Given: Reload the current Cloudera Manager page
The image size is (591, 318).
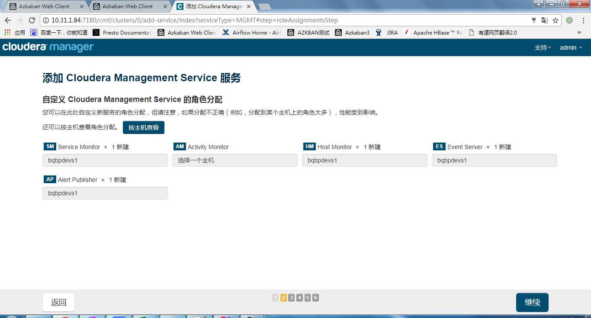Looking at the screenshot, I should pos(32,20).
